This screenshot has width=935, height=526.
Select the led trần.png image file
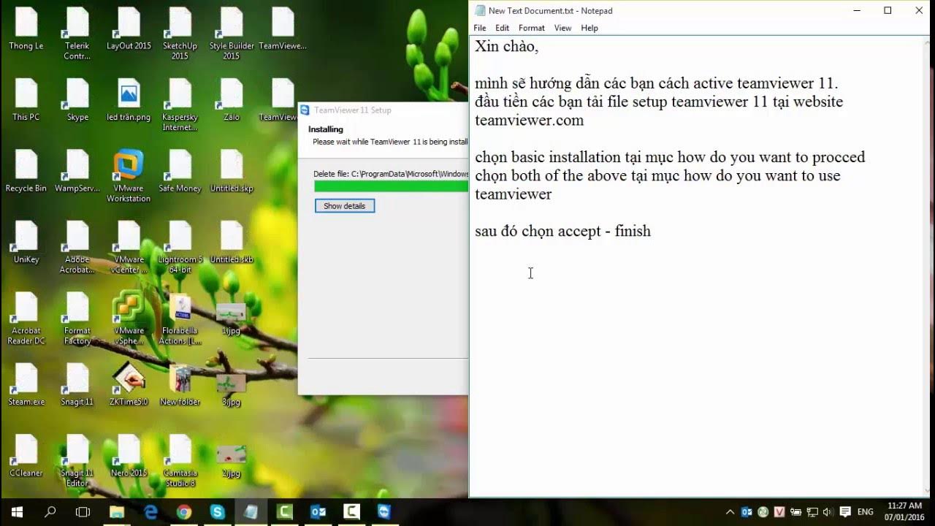coord(129,100)
